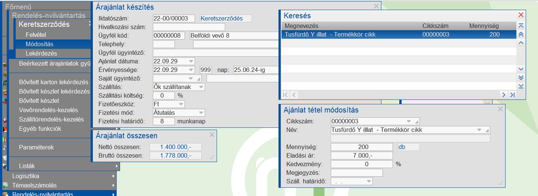Jump to the last row in Keresés list
Viewport: 538px width, 196px height.
(521, 86)
